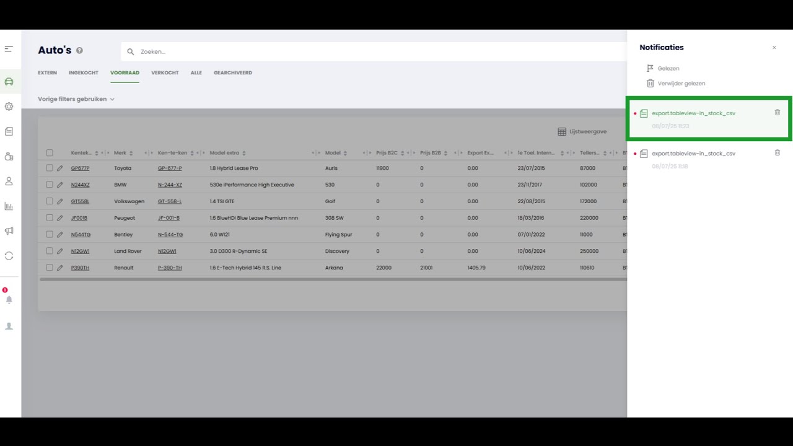
Task: Delete the 08/07/25 11:18 export notification
Action: (778, 152)
